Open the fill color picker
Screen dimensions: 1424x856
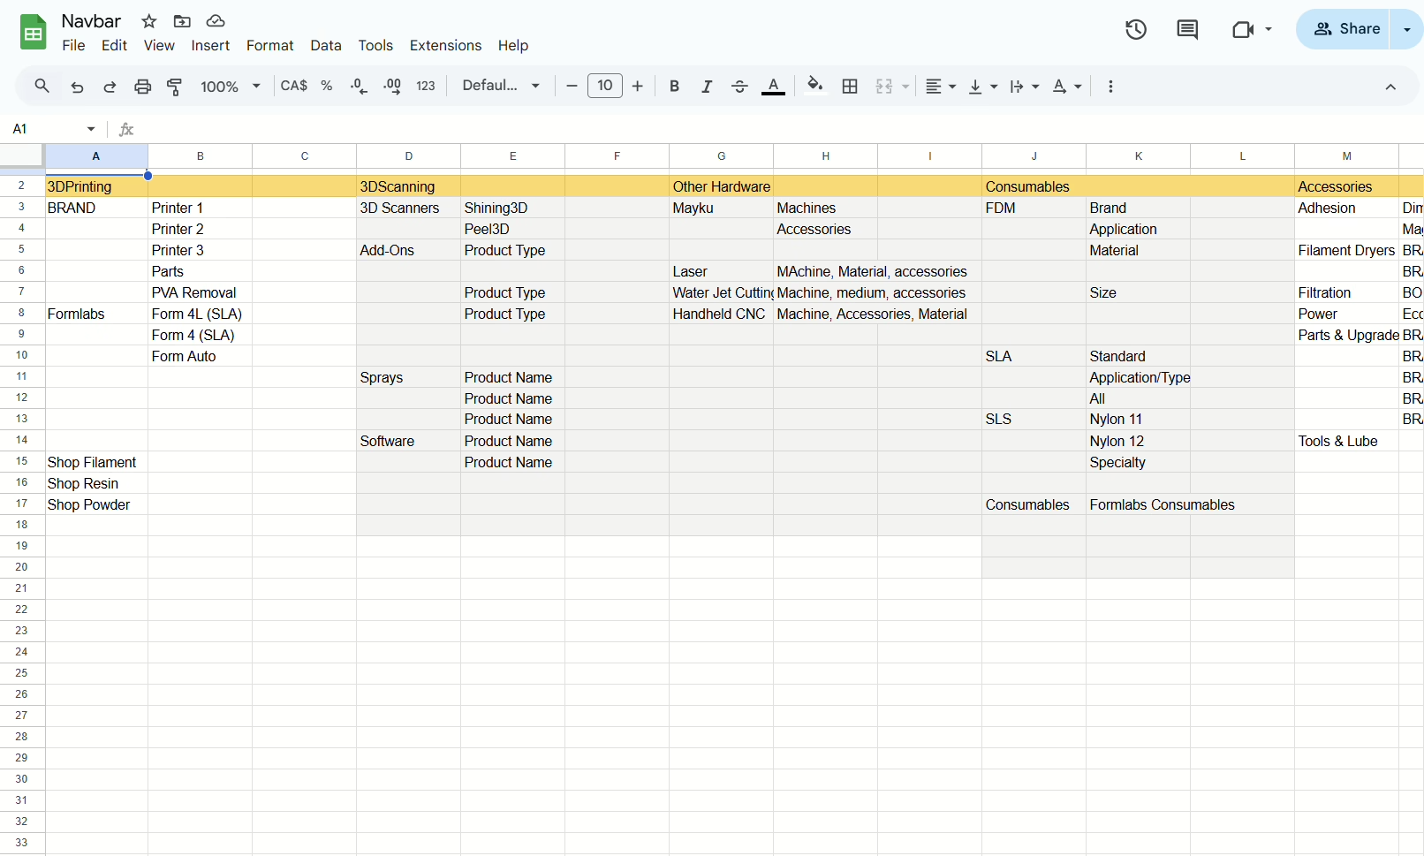815,86
